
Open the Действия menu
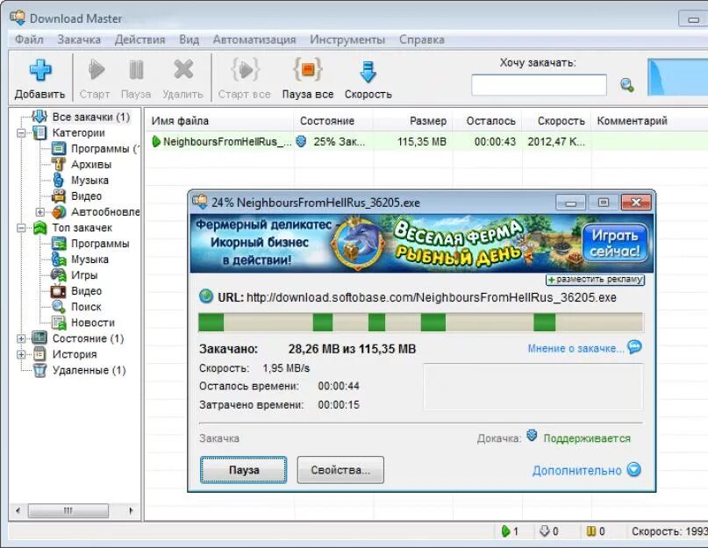click(140, 39)
